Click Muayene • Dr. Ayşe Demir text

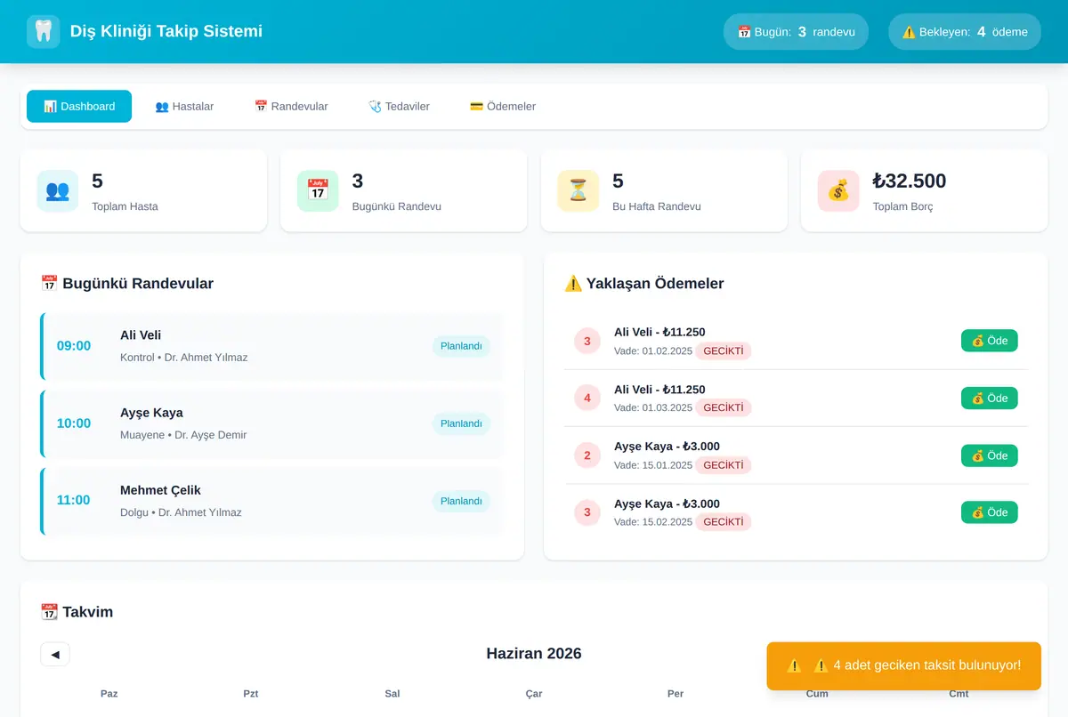point(183,435)
